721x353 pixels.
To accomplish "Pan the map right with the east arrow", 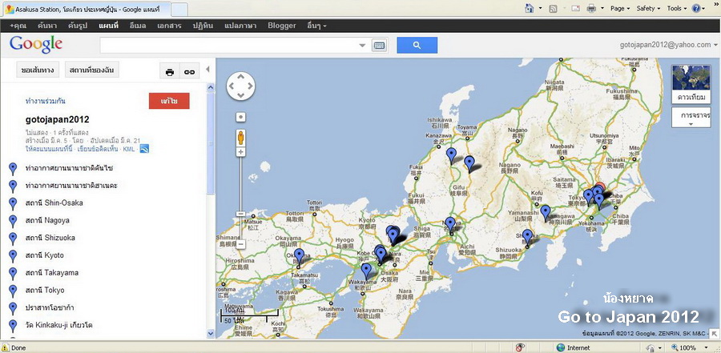I will click(x=250, y=86).
